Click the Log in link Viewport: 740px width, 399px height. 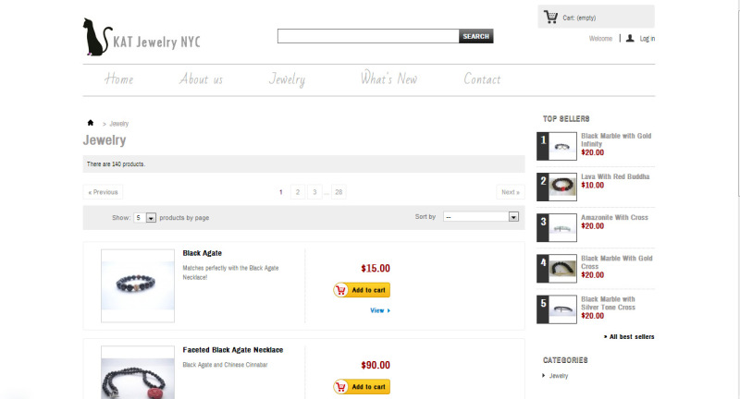click(x=647, y=39)
